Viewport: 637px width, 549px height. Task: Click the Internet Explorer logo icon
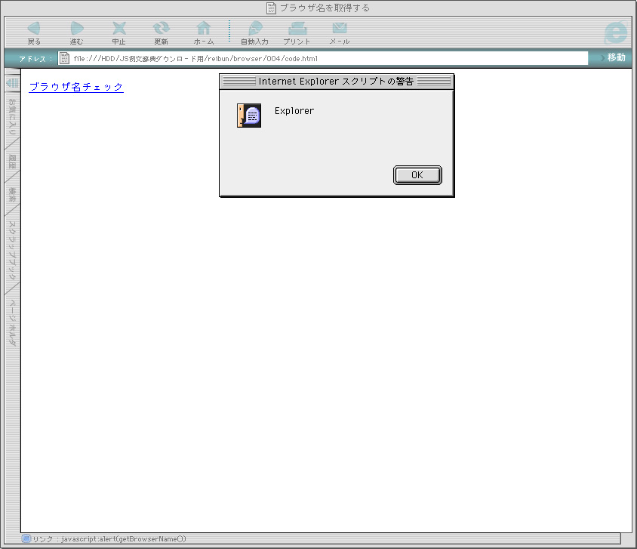coord(615,32)
